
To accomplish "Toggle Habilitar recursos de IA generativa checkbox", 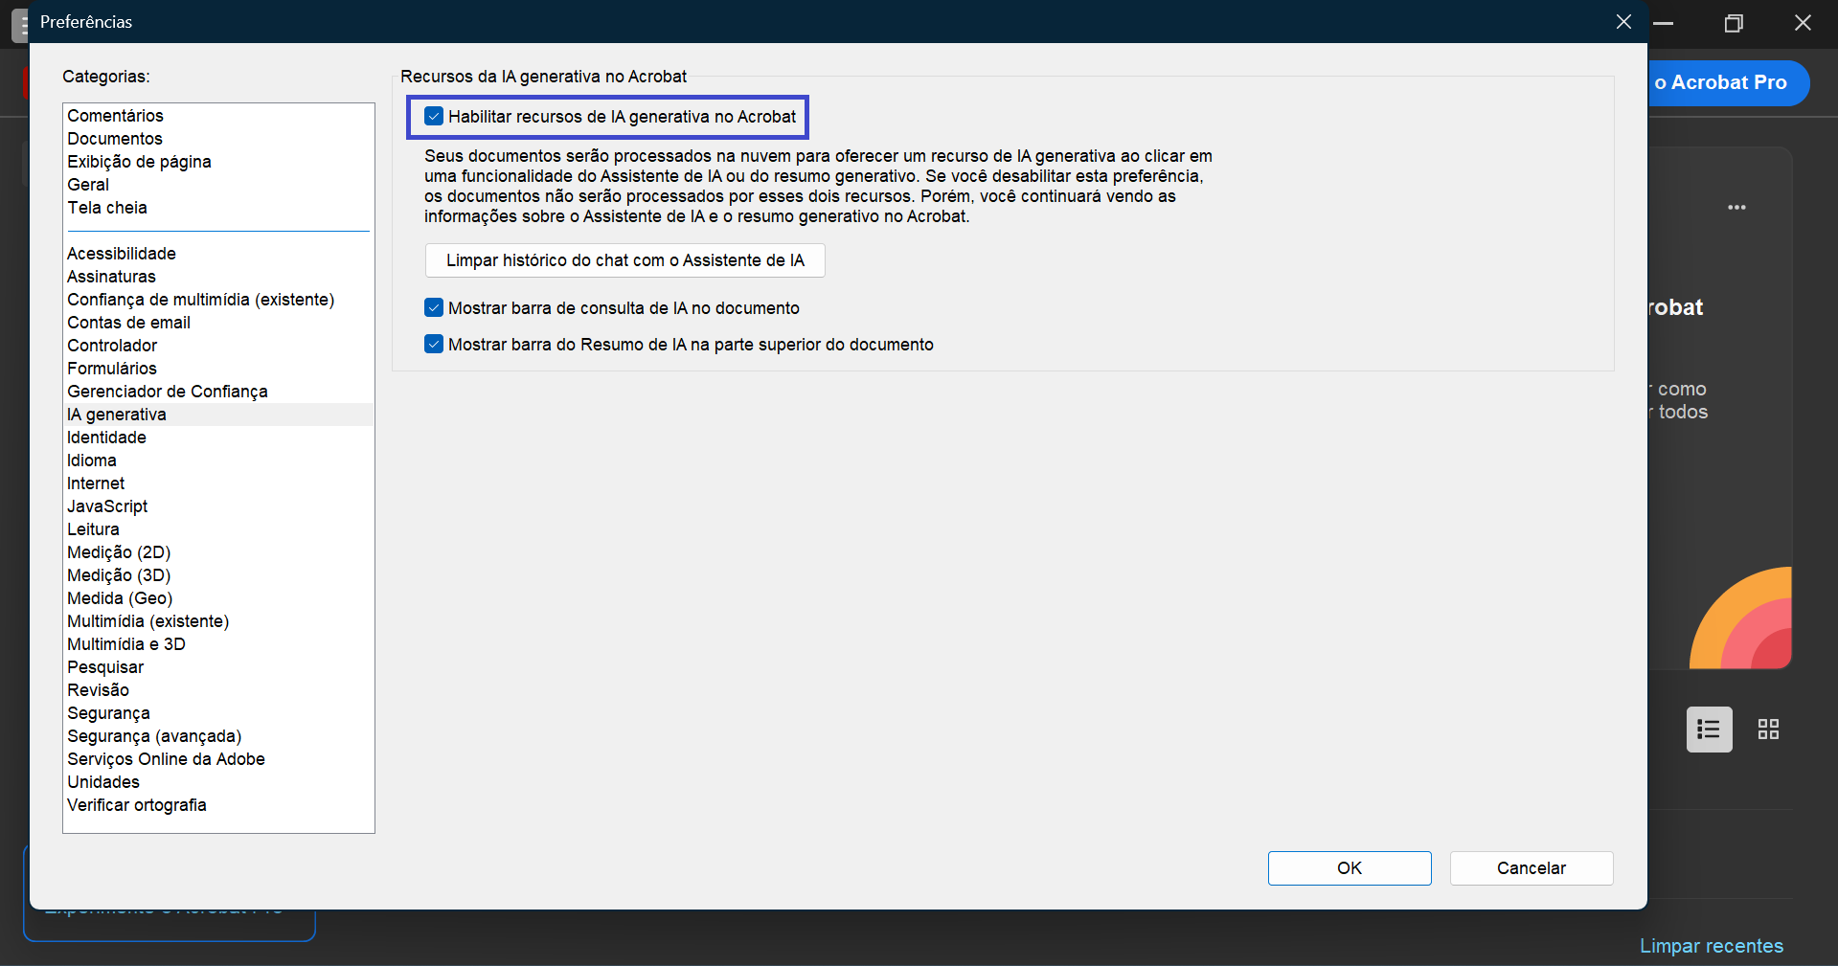I will [x=434, y=117].
